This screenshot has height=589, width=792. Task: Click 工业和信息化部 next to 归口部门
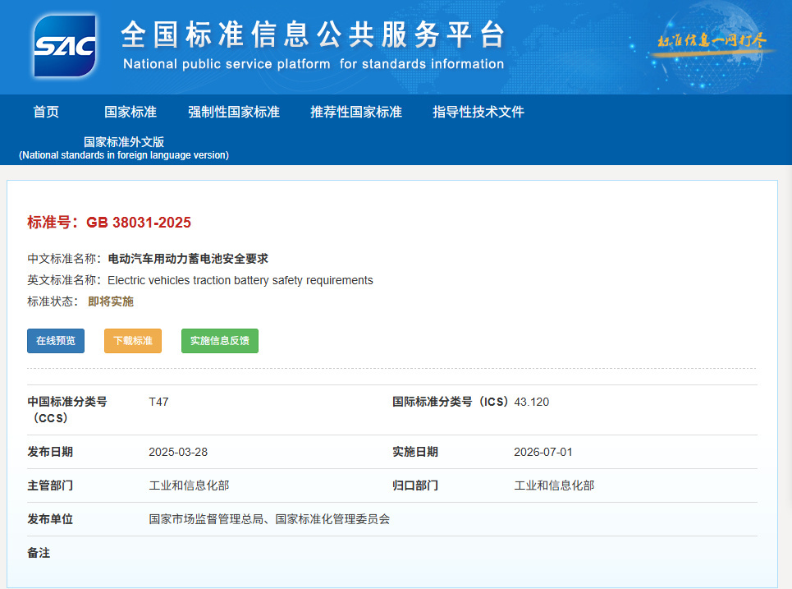554,485
